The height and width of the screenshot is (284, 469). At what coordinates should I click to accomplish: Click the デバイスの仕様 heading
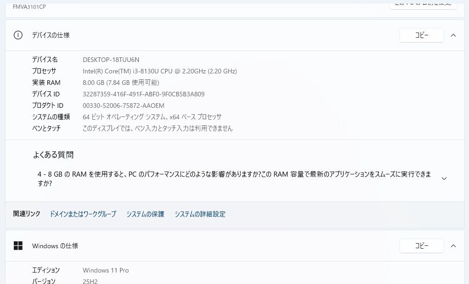[51, 35]
